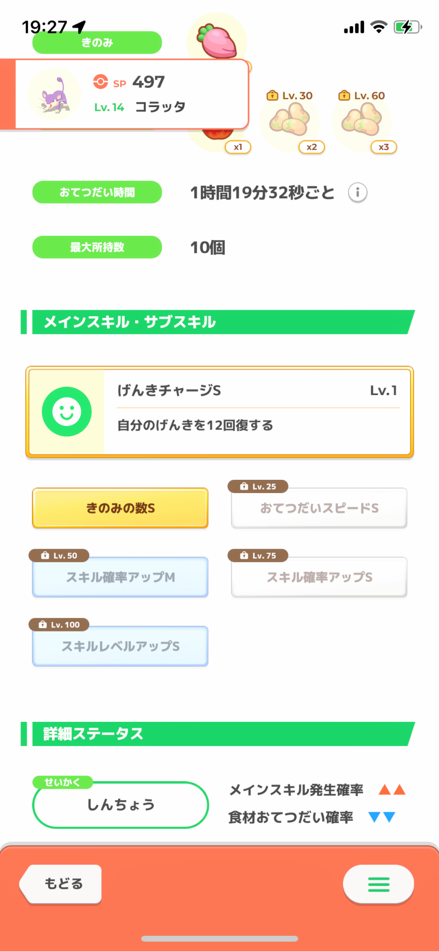Tap the info icon beside helping time
Screen dimensions: 439x951
click(x=358, y=193)
